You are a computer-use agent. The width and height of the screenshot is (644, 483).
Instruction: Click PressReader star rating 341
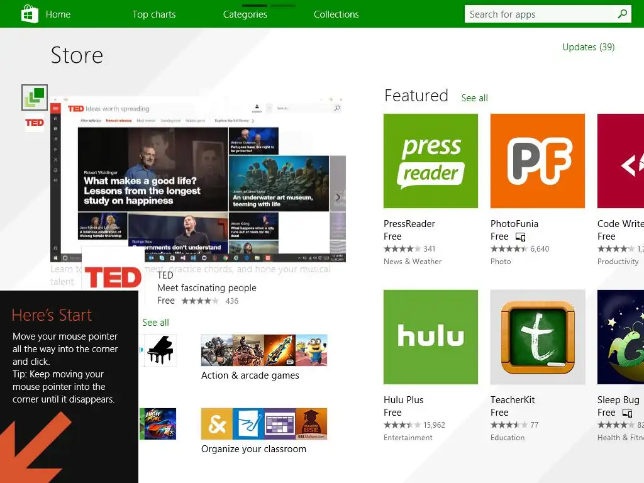409,249
